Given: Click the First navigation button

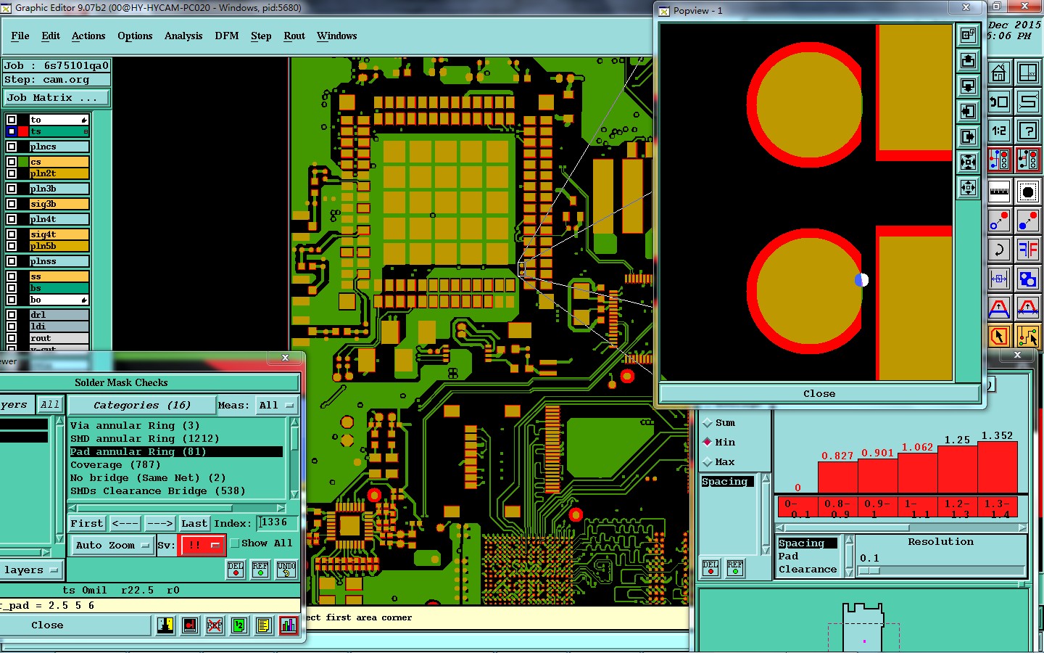Looking at the screenshot, I should pyautogui.click(x=87, y=523).
